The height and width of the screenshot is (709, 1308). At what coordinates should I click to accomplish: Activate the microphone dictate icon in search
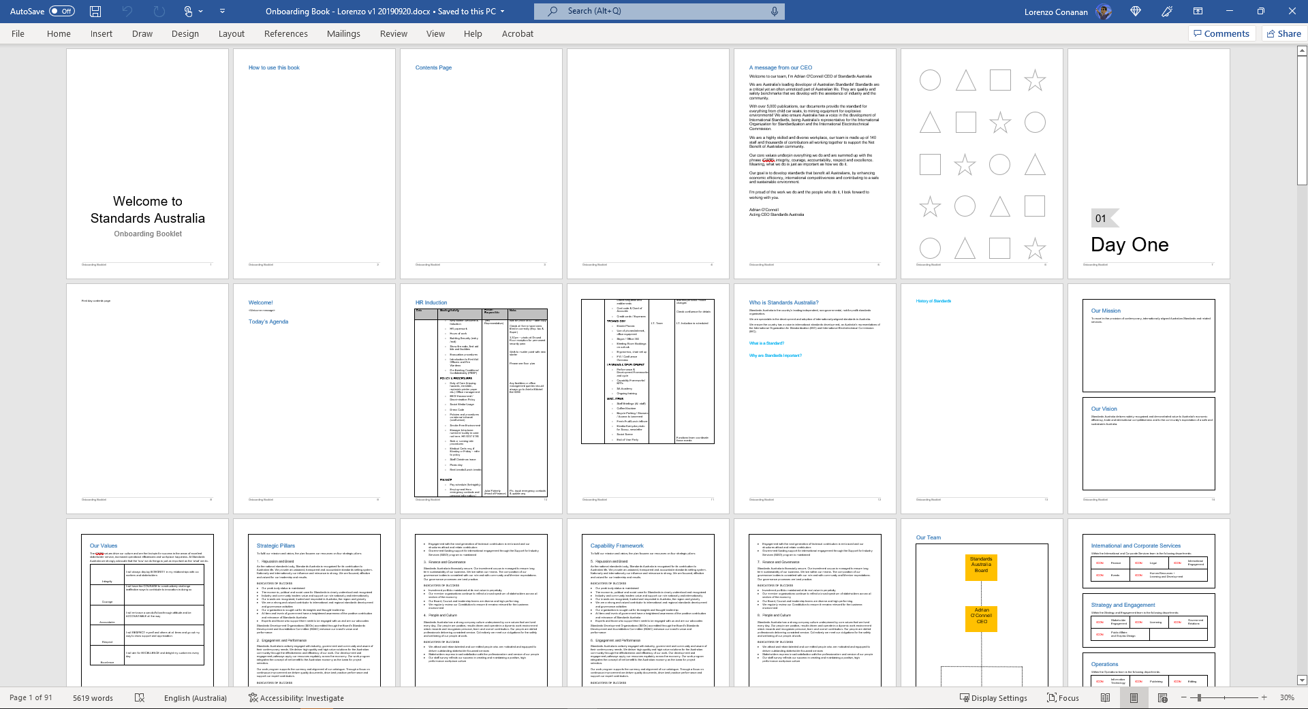point(775,11)
